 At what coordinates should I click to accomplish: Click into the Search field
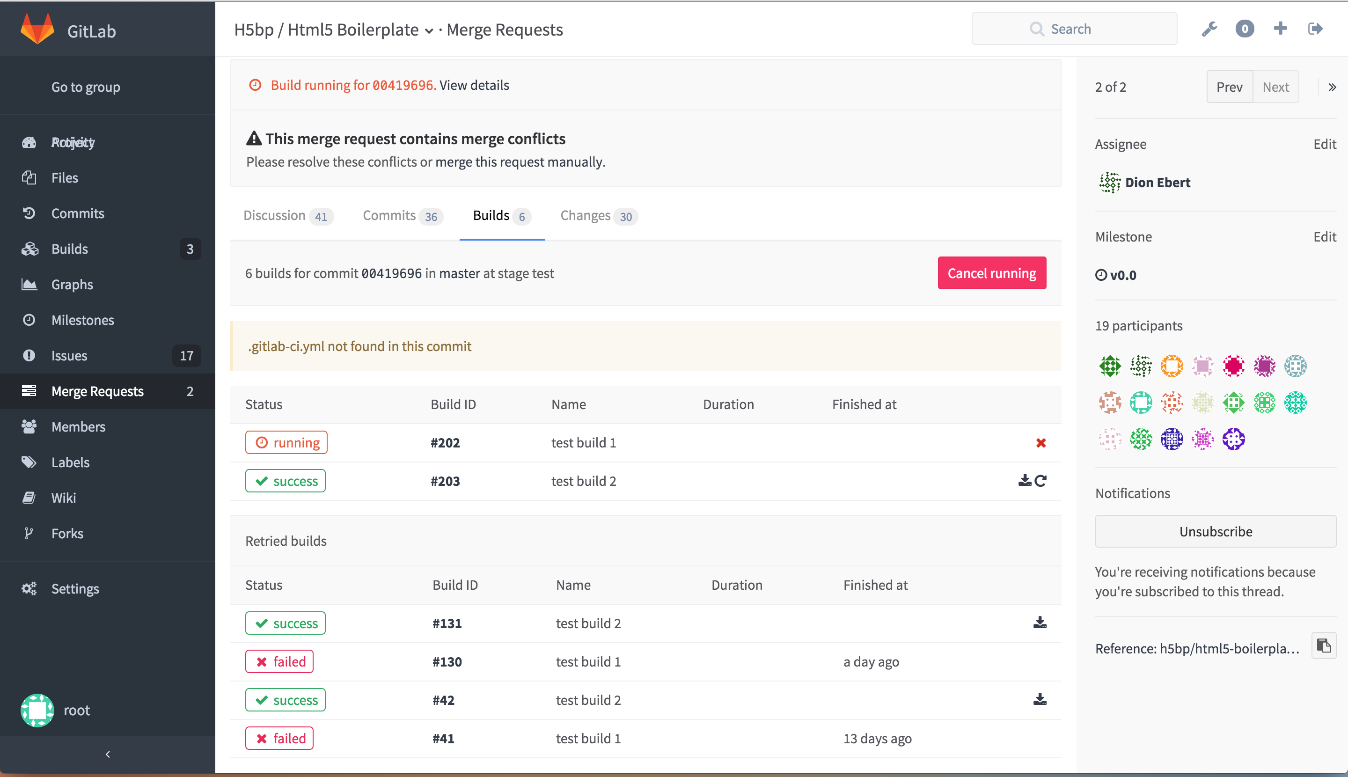point(1074,29)
